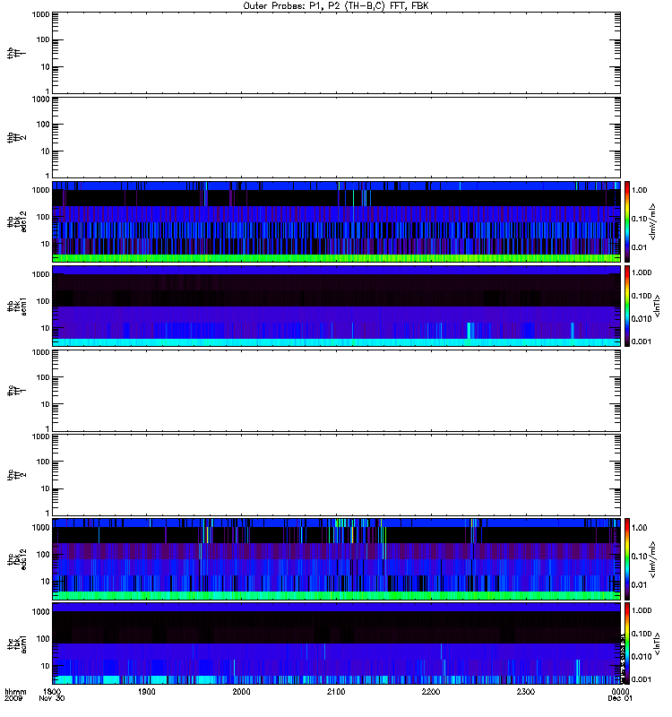672x717 pixels.
Task: Click the '<|mV/m|>' label beside thc edc12
Action: point(653,559)
